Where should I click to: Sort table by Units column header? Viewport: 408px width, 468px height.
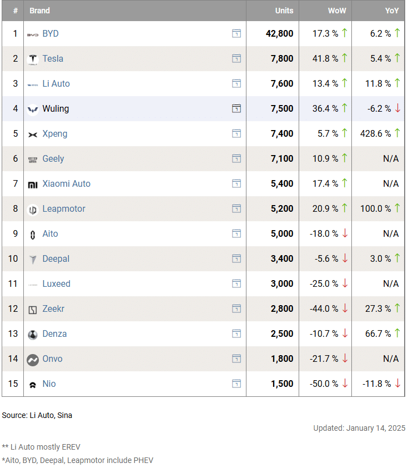pos(284,11)
